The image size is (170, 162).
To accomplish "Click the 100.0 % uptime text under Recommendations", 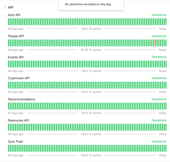I will [x=91, y=113].
